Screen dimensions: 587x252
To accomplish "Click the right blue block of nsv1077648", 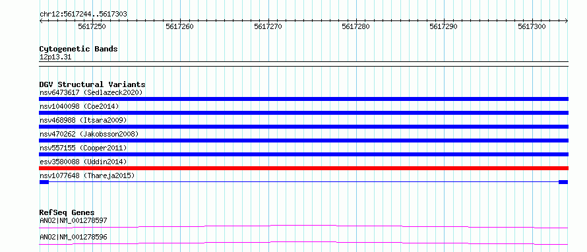I will (563, 182).
